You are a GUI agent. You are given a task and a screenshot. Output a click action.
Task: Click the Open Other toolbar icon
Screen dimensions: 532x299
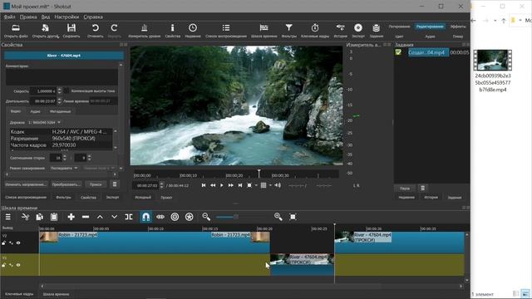45,27
